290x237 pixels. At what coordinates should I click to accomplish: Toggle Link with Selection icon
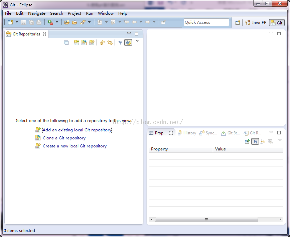pos(110,43)
